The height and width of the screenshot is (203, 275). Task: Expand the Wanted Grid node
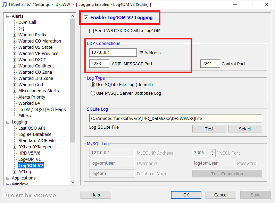click(14, 85)
